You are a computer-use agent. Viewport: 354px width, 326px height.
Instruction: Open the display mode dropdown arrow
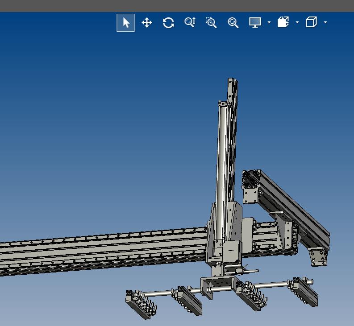pos(269,22)
